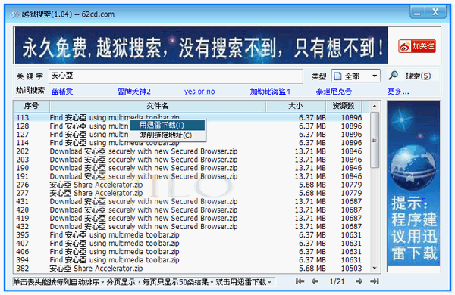Click the scrollbar down arrow
Image resolution: width=455 pixels, height=295 pixels.
[x=375, y=268]
